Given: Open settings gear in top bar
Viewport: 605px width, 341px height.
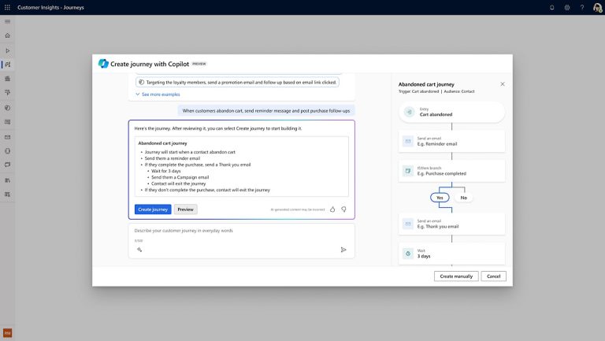Looking at the screenshot, I should click(x=567, y=7).
